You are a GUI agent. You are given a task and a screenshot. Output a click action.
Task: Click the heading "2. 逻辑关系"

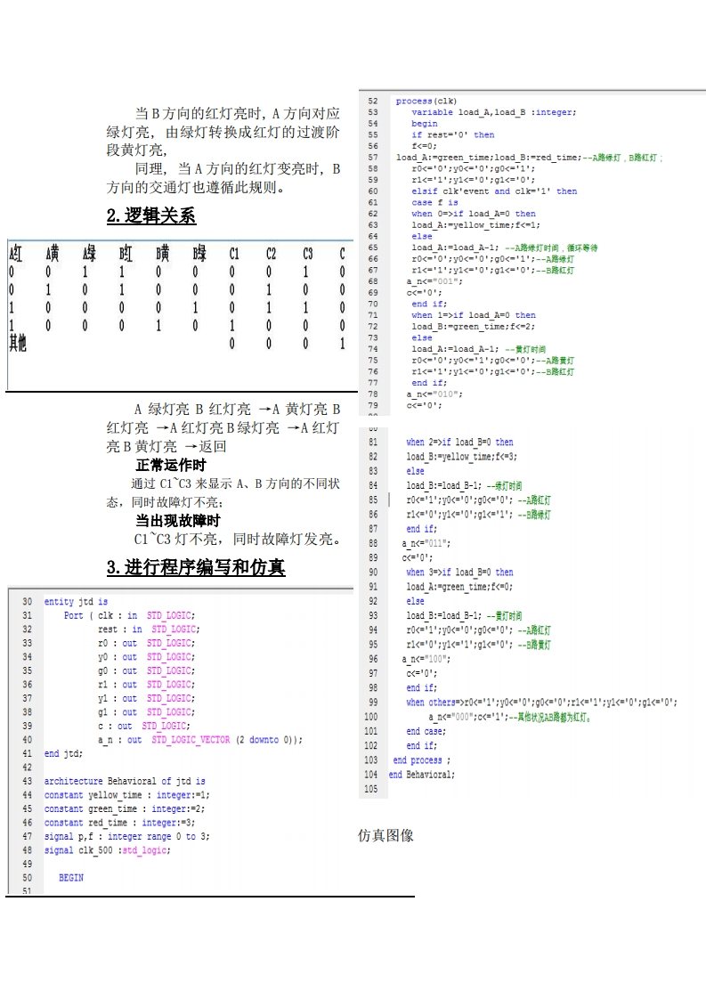pyautogui.click(x=151, y=216)
